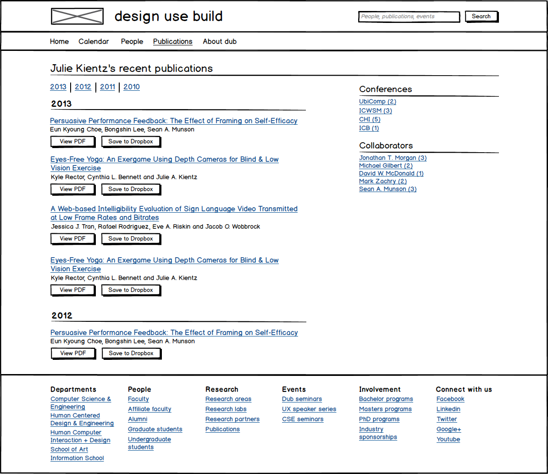Open the Faculty footer link

click(x=138, y=399)
